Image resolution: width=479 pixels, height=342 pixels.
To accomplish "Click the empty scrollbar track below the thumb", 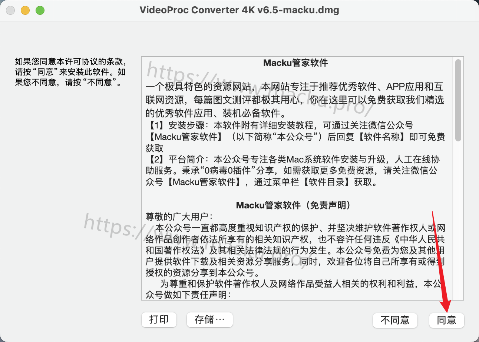I will (458, 220).
